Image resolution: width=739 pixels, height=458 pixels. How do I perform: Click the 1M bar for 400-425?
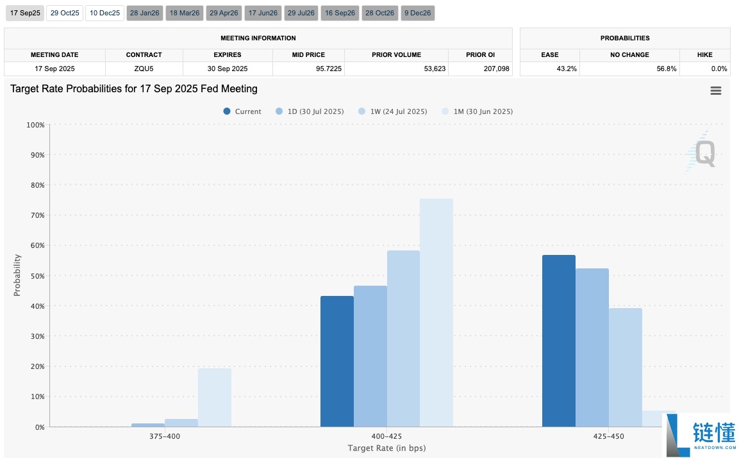point(436,313)
